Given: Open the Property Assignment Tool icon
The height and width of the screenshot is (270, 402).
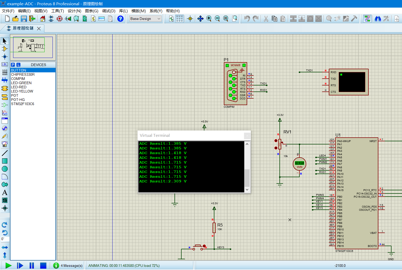Looking at the screenshot, I should tap(386, 19).
